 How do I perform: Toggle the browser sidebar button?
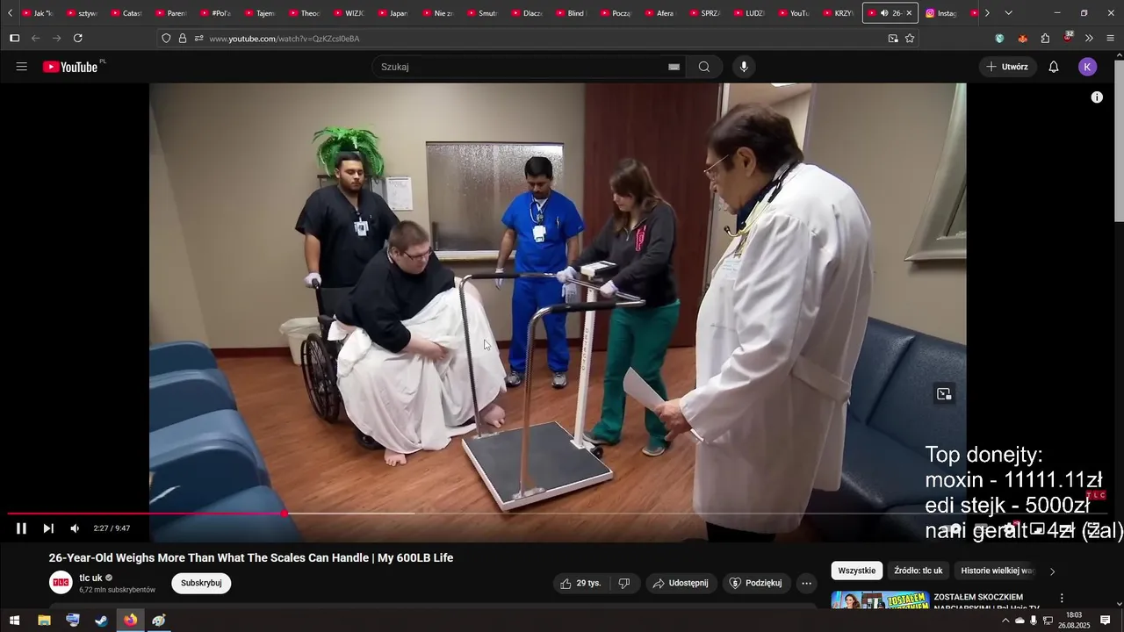pyautogui.click(x=14, y=39)
